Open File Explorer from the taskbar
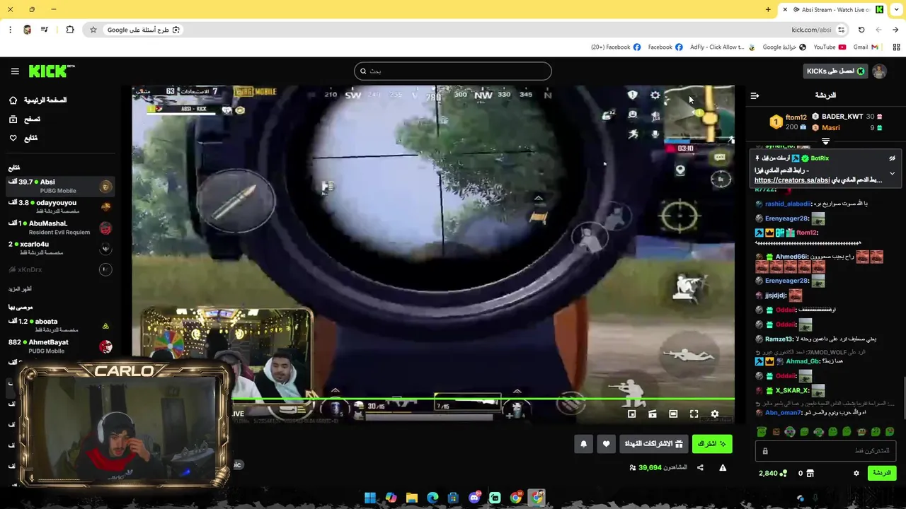Image resolution: width=906 pixels, height=509 pixels. [x=412, y=498]
